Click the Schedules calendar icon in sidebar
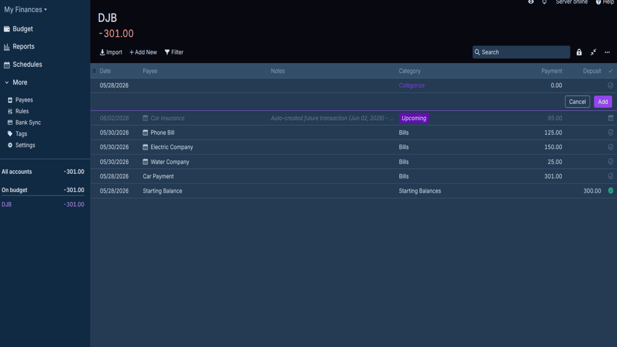This screenshot has width=617, height=347. coord(7,65)
